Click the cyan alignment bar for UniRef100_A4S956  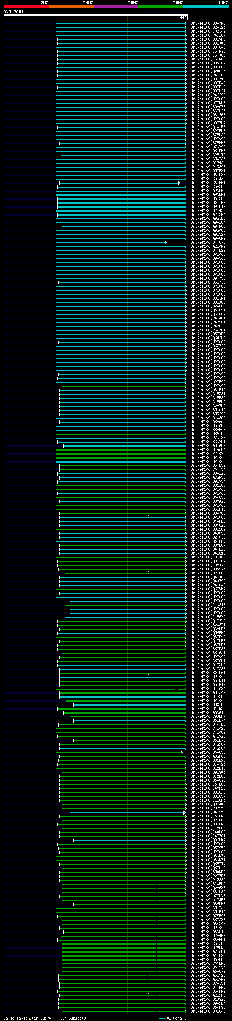(127, 812)
